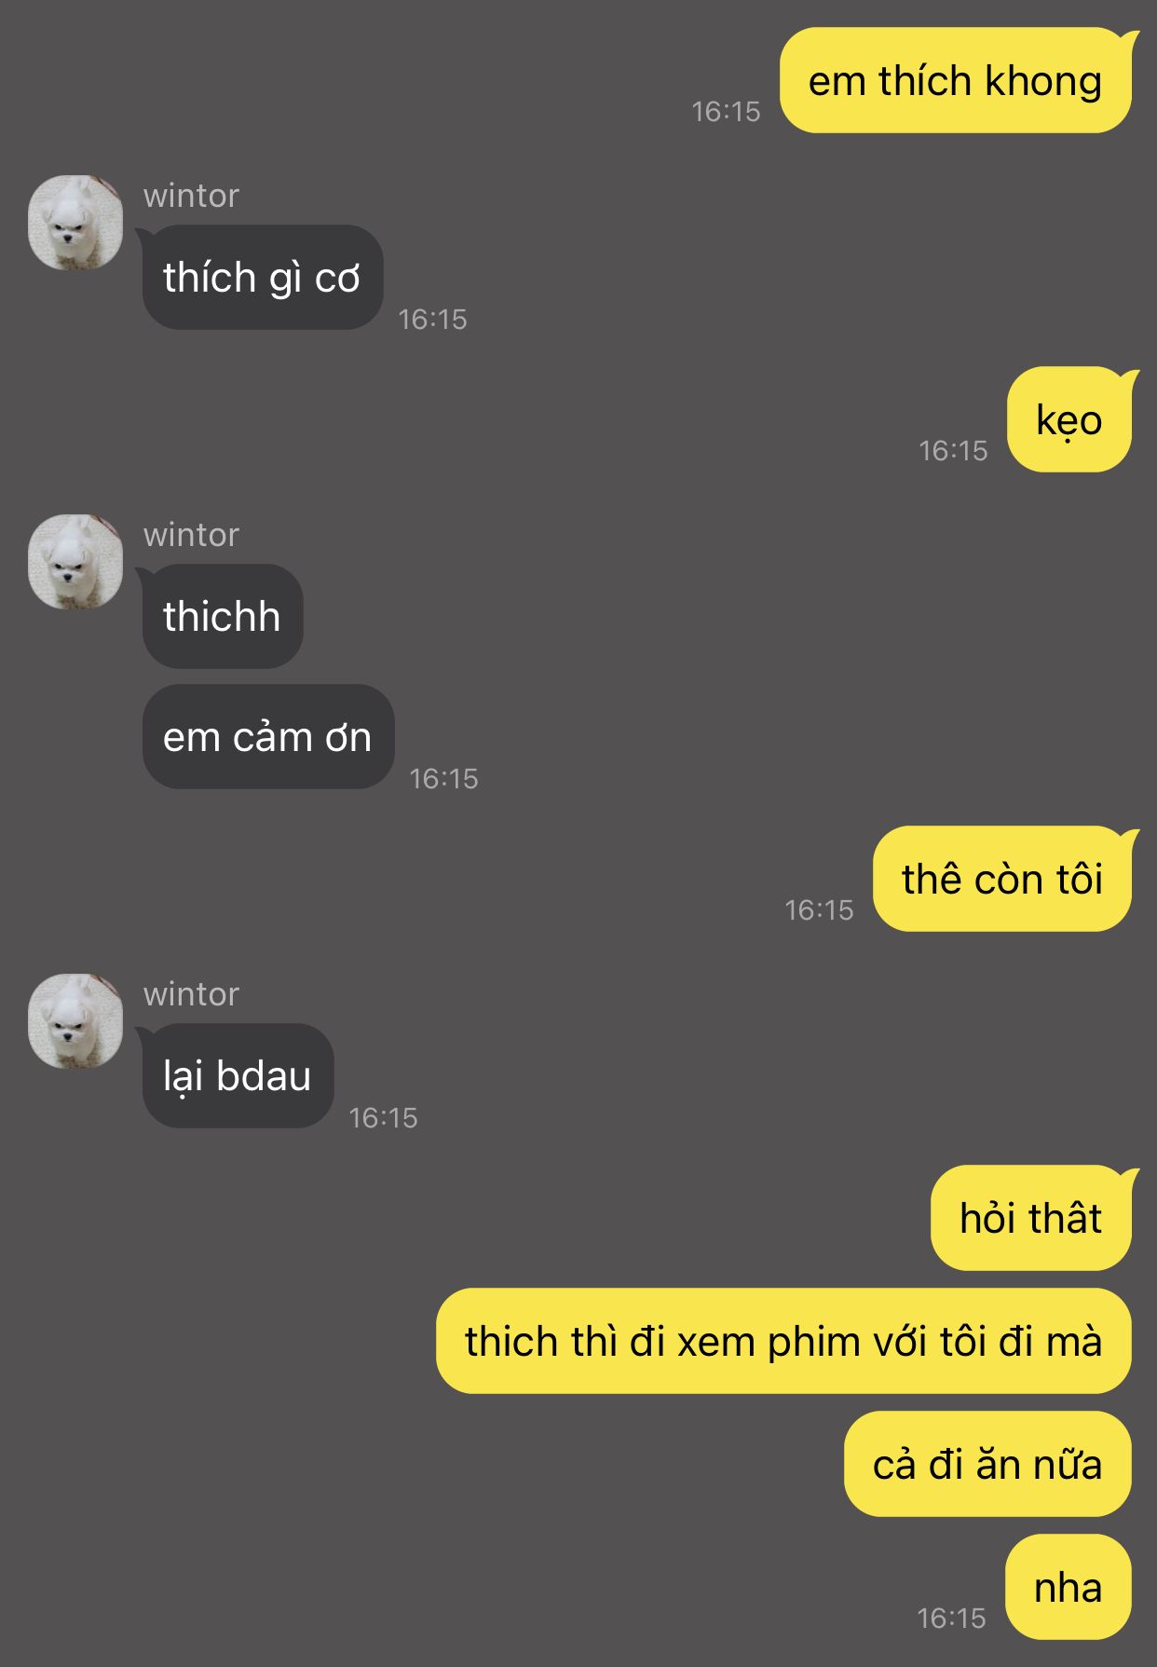
Task: Tap the 16:15 timestamp beside 'em cảm ơn'
Action: (443, 779)
